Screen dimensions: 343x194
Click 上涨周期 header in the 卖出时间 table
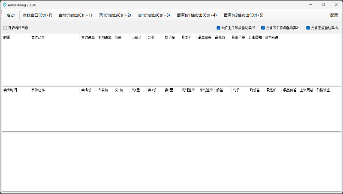[x=307, y=90]
